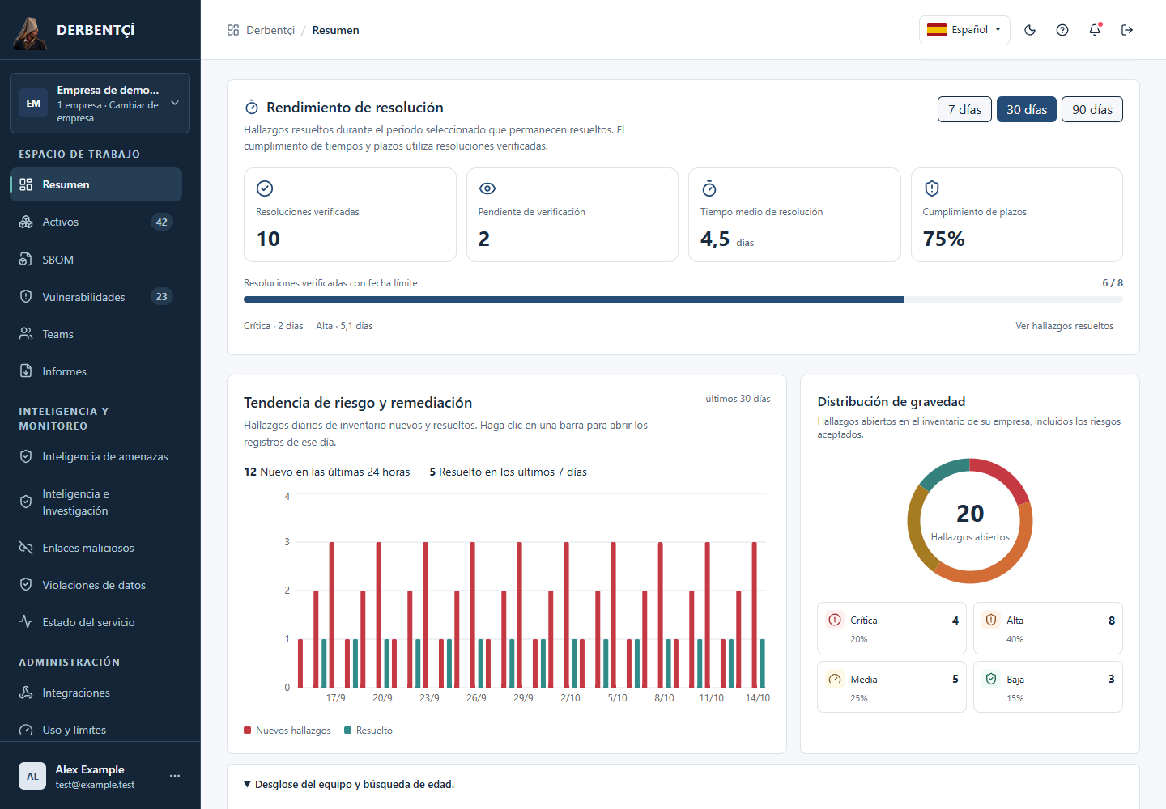
Task: Select the 90 días period
Action: (x=1092, y=109)
